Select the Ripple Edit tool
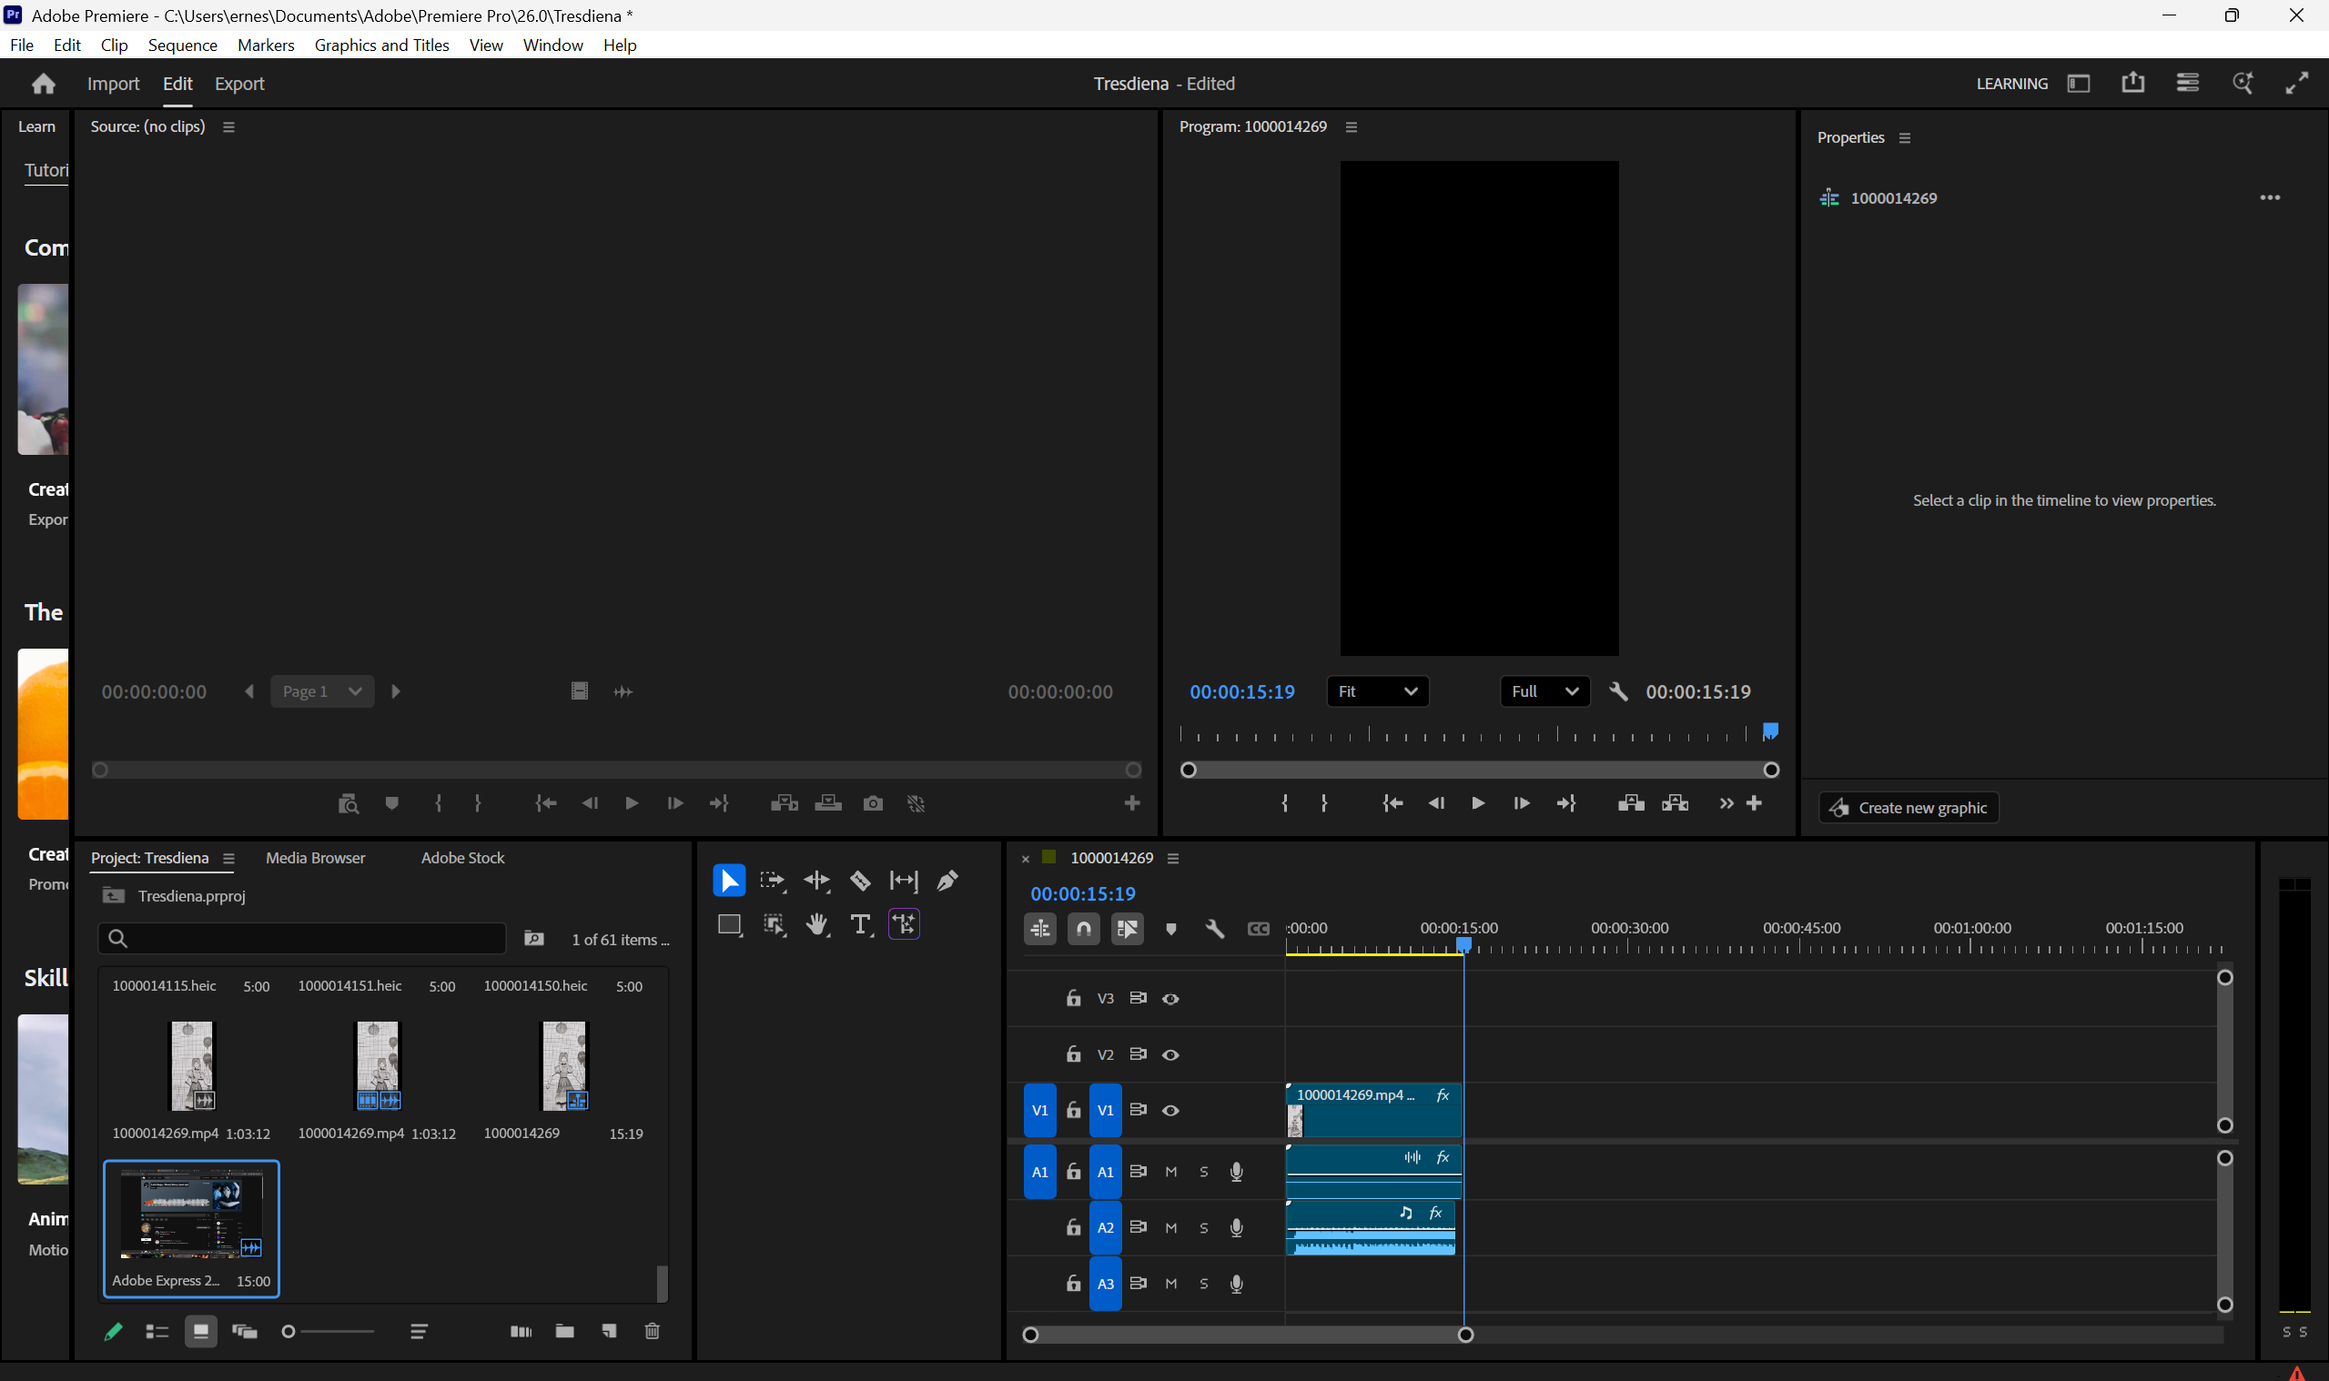This screenshot has height=1381, width=2329. (x=816, y=881)
